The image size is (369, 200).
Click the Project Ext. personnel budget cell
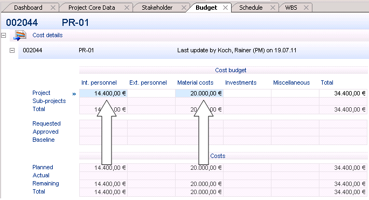click(x=151, y=93)
